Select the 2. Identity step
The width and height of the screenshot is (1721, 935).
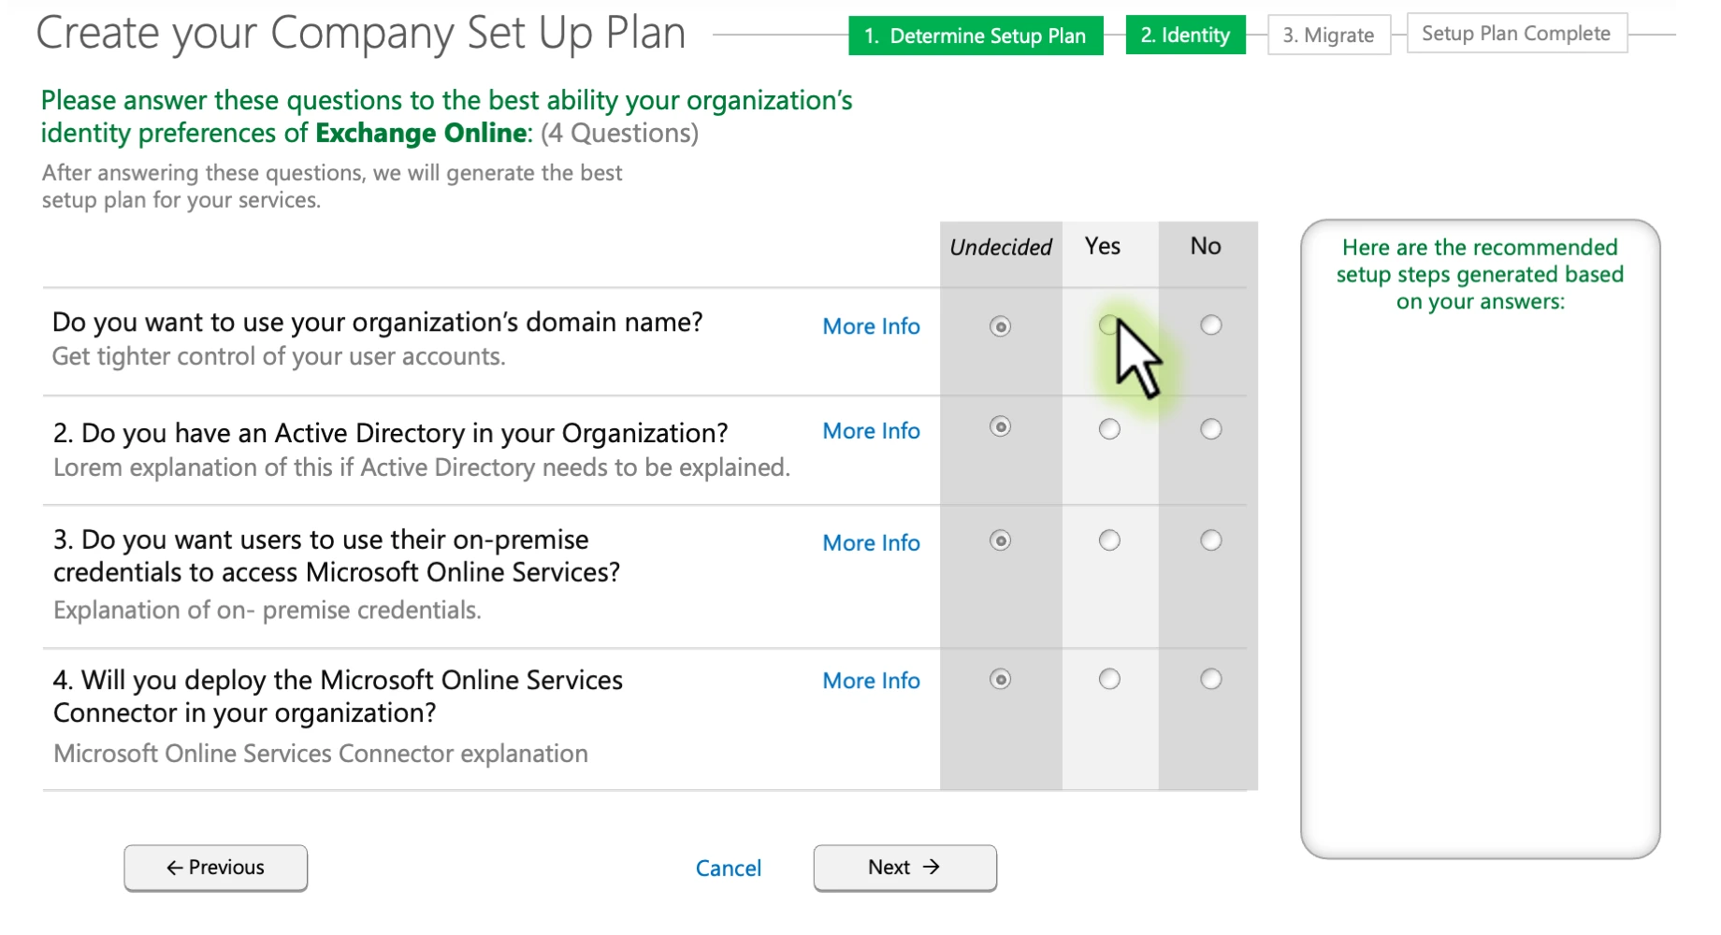[x=1185, y=36]
